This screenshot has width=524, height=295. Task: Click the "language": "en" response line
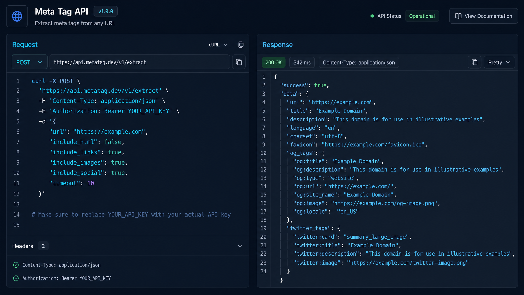point(313,128)
